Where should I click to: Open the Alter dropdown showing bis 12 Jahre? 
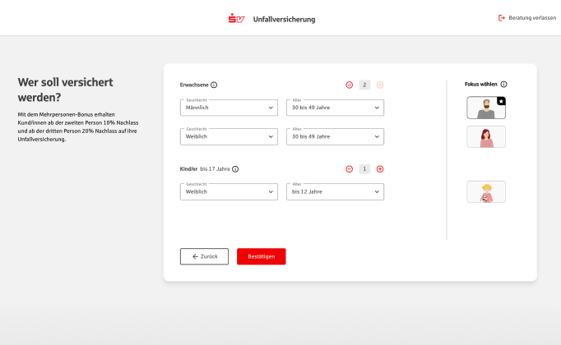tap(336, 191)
